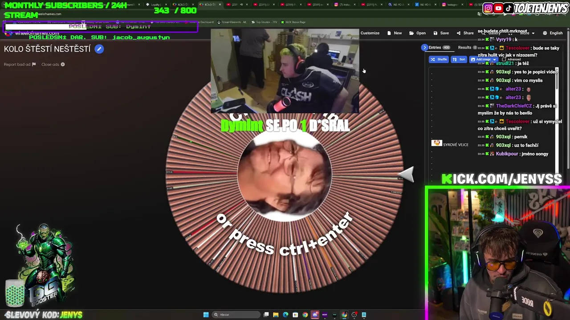This screenshot has height=320, width=570.
Task: Open the Customize menu
Action: coord(370,33)
